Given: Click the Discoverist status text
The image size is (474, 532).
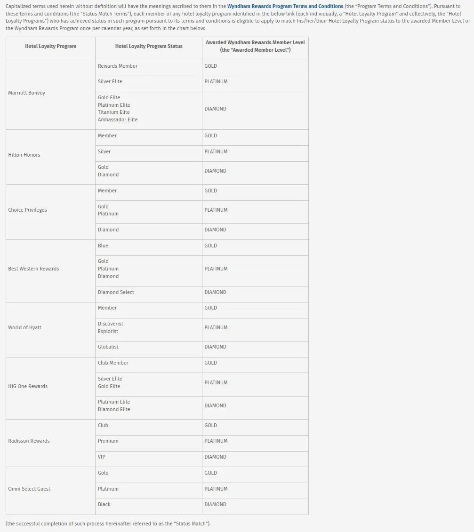Looking at the screenshot, I should point(111,324).
